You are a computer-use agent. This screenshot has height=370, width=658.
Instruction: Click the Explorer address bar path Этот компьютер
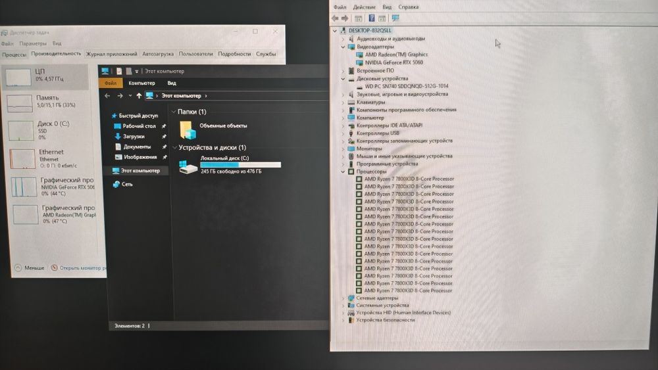click(182, 96)
